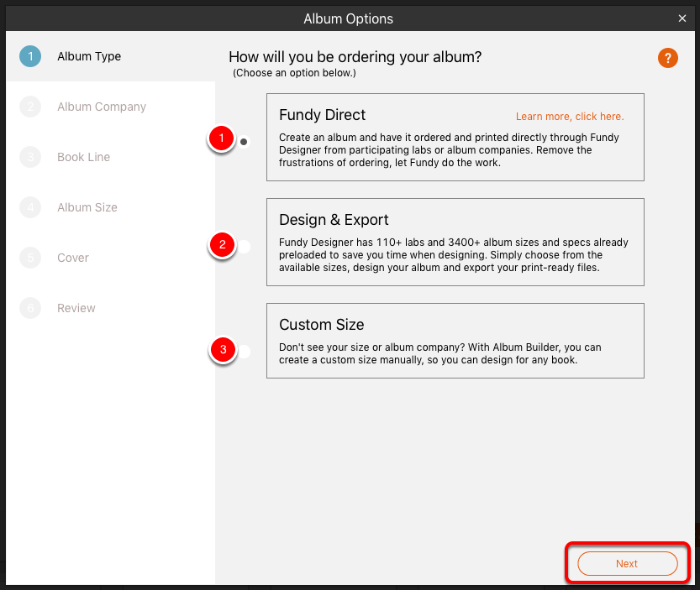Choose the Fundy Direct option card
Image resolution: width=700 pixels, height=590 pixels.
[x=455, y=137]
